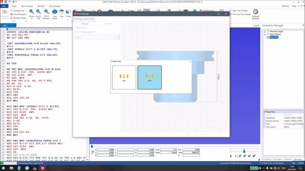This screenshot has width=305, height=171.
Task: Open the File menu
Action: 4,6
